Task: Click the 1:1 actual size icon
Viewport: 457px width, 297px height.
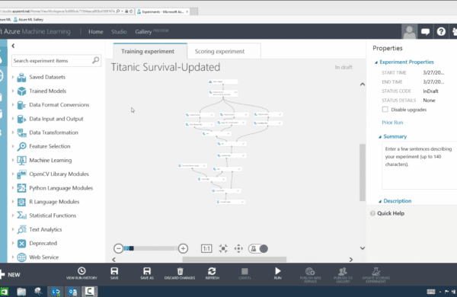Action: click(x=206, y=248)
